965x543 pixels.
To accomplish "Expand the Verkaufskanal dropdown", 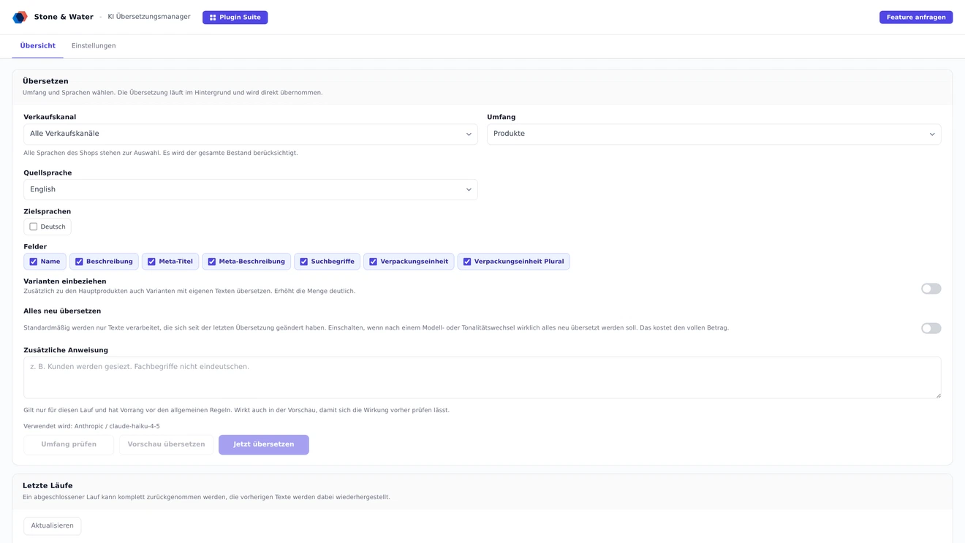I will pyautogui.click(x=251, y=134).
